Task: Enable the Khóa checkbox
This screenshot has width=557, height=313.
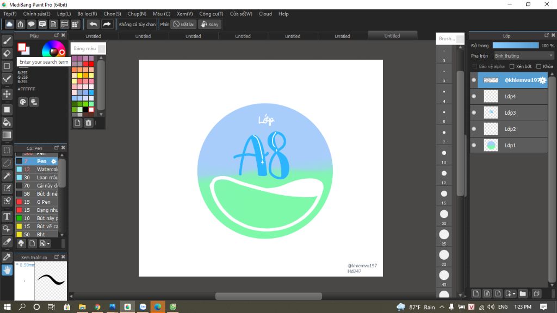Action: [539, 66]
